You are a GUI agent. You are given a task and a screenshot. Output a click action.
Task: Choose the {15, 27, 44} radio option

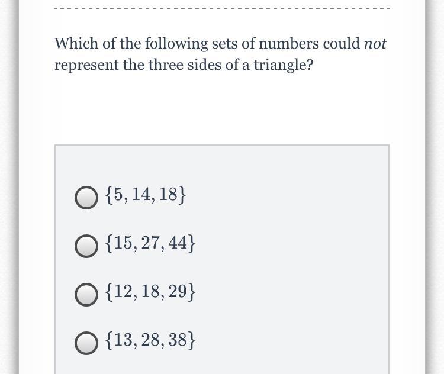[86, 246]
